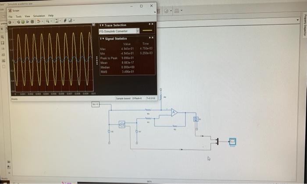The width and height of the screenshot is (307, 184).
Task: Click the Scope toolbar overflow arrow
Action: pos(155,12)
